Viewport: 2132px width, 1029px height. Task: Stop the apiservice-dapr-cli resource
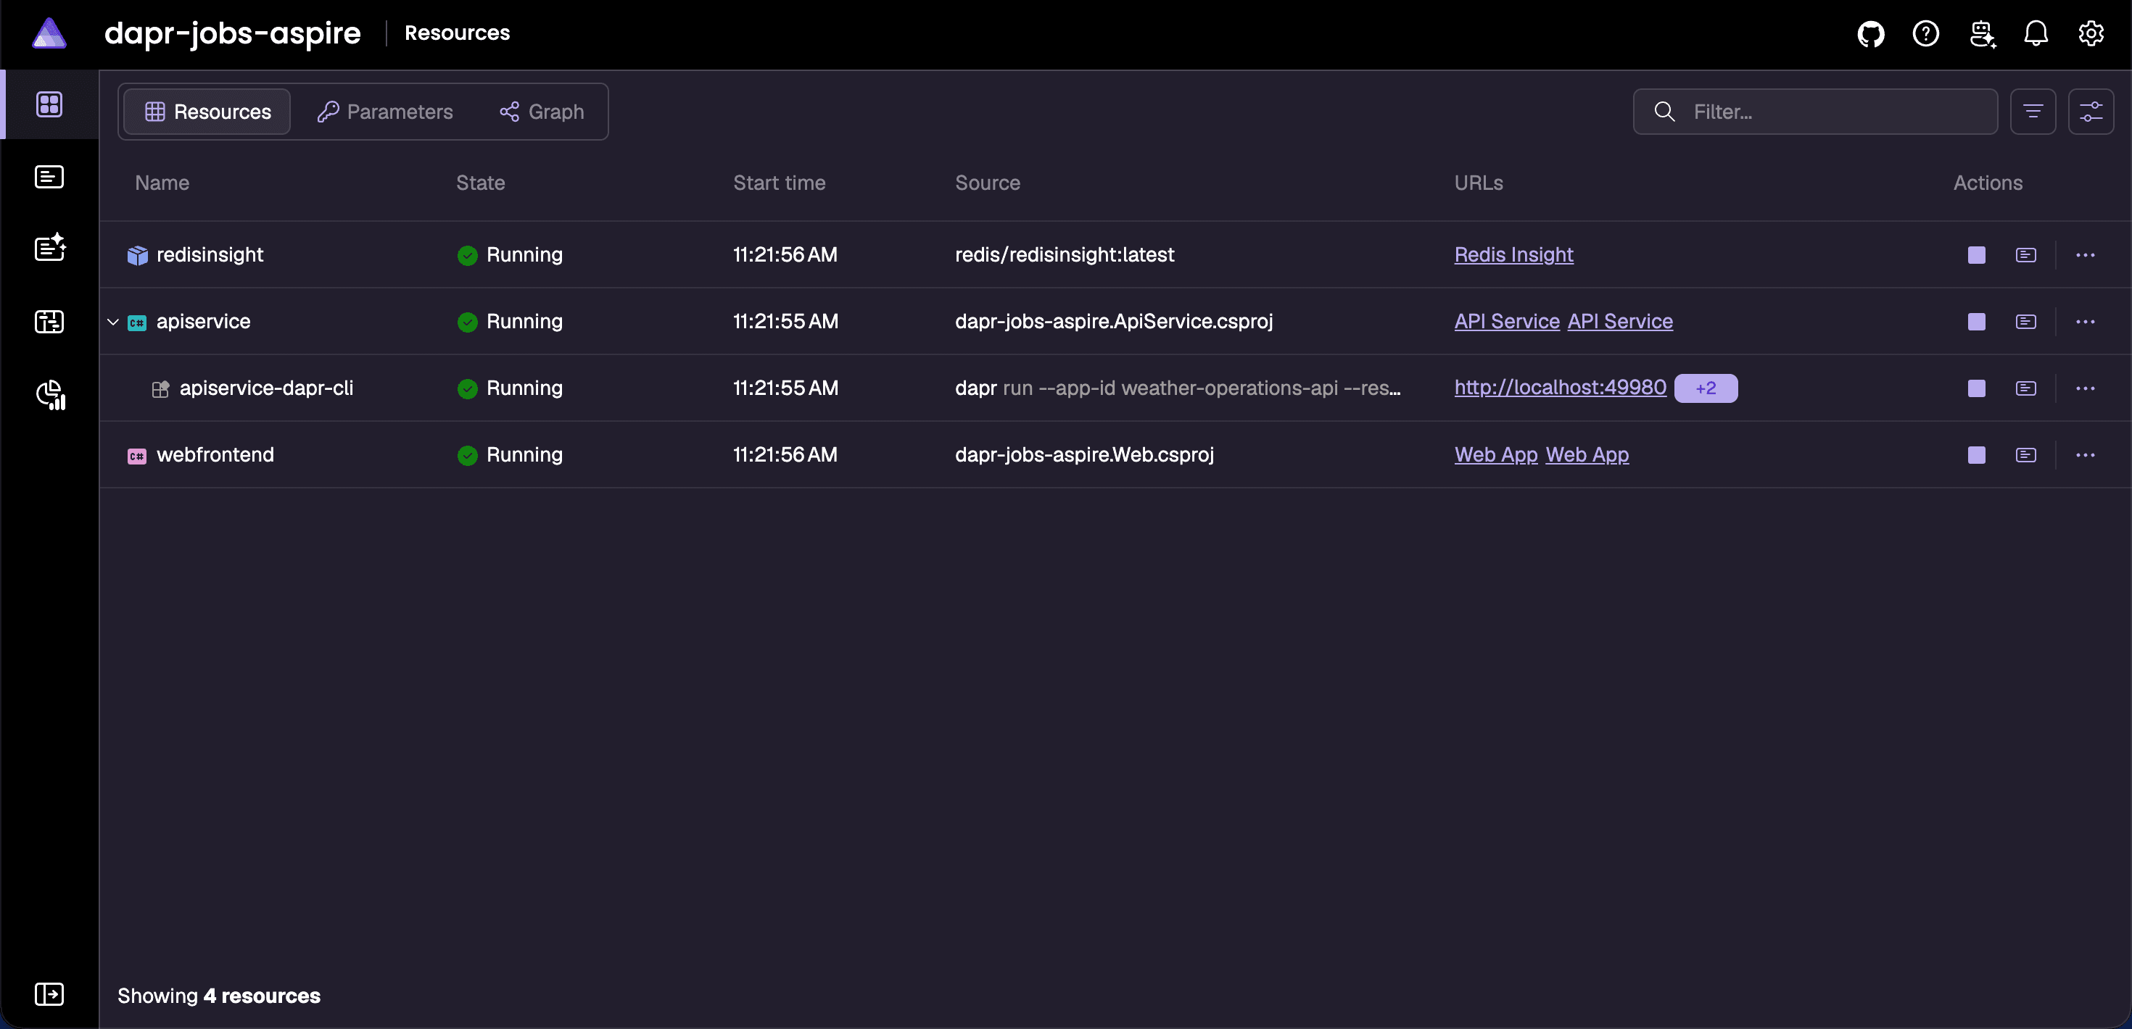coord(1976,388)
